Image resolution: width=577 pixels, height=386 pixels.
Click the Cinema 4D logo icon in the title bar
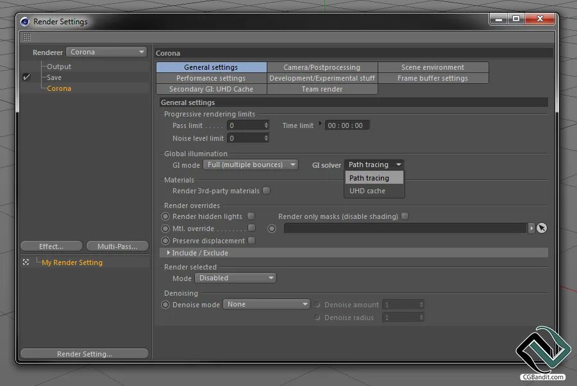(25, 22)
